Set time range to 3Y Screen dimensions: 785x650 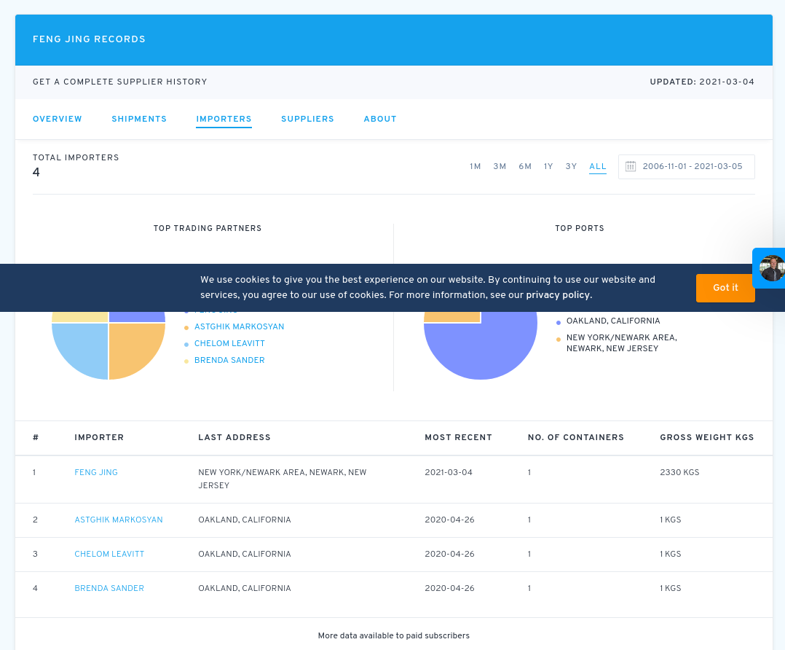point(571,166)
